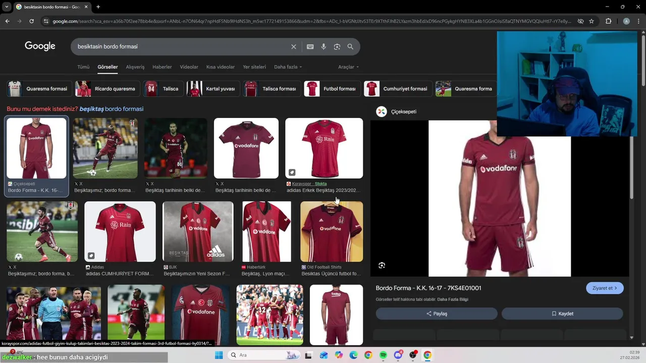
Task: Switch to the Yer siteleri tab
Action: pos(254,67)
